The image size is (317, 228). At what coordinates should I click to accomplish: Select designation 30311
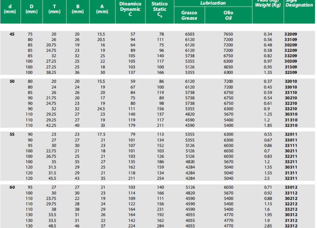point(291,167)
